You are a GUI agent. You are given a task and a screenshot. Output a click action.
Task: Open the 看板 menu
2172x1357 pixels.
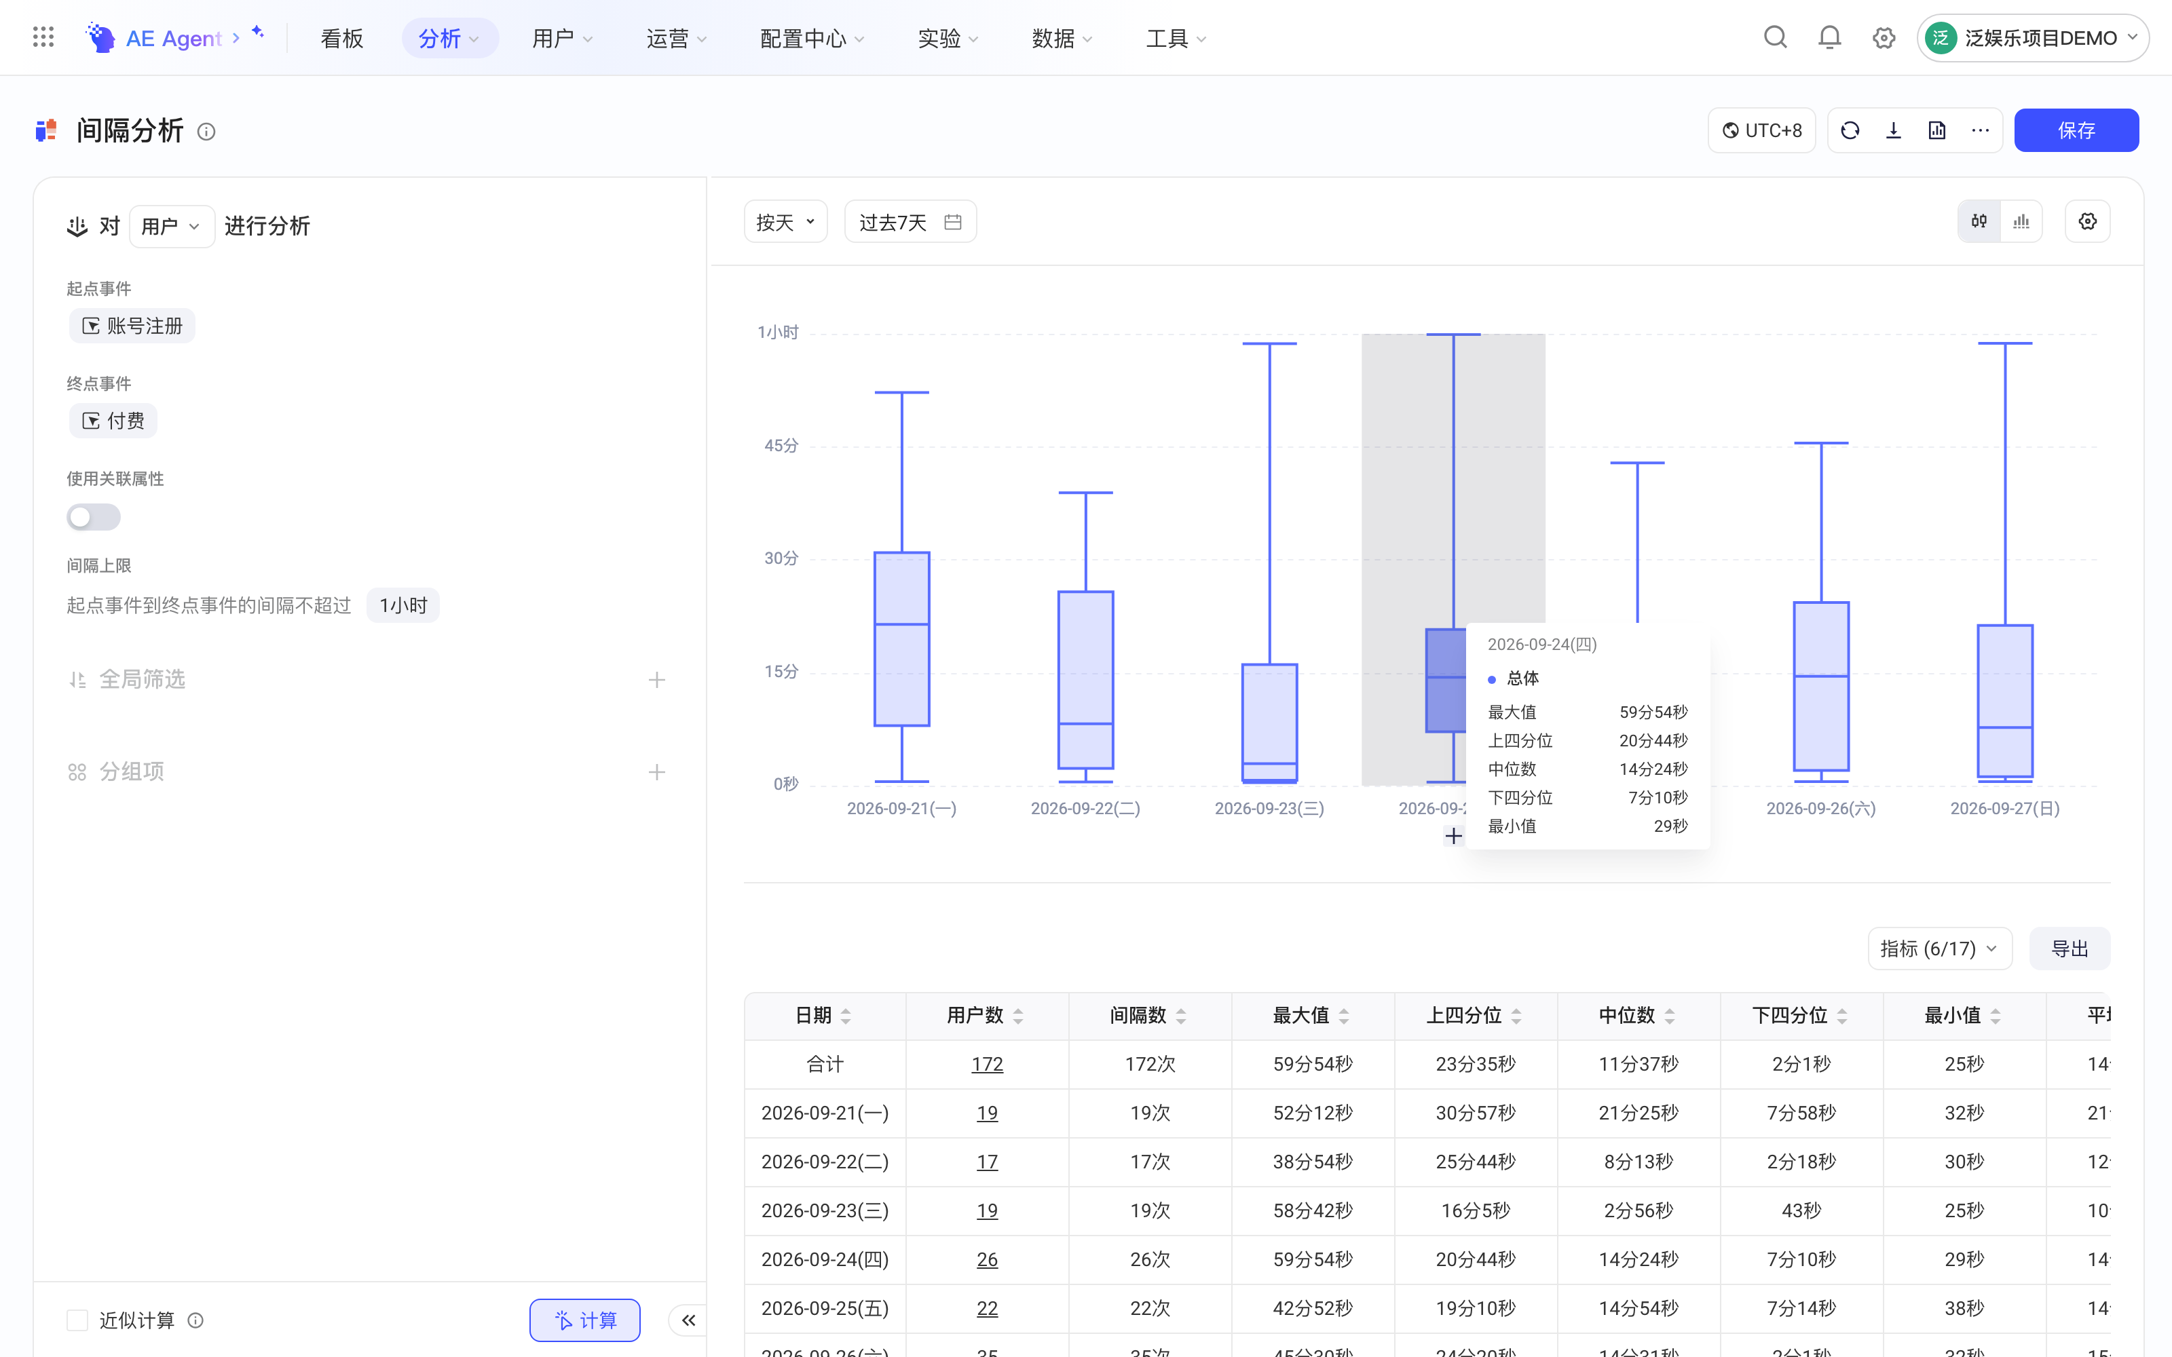[x=342, y=38]
